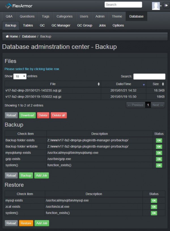This screenshot has height=231, width=170.
Task: Click the Database breadcrumb link
Action: 29,37
